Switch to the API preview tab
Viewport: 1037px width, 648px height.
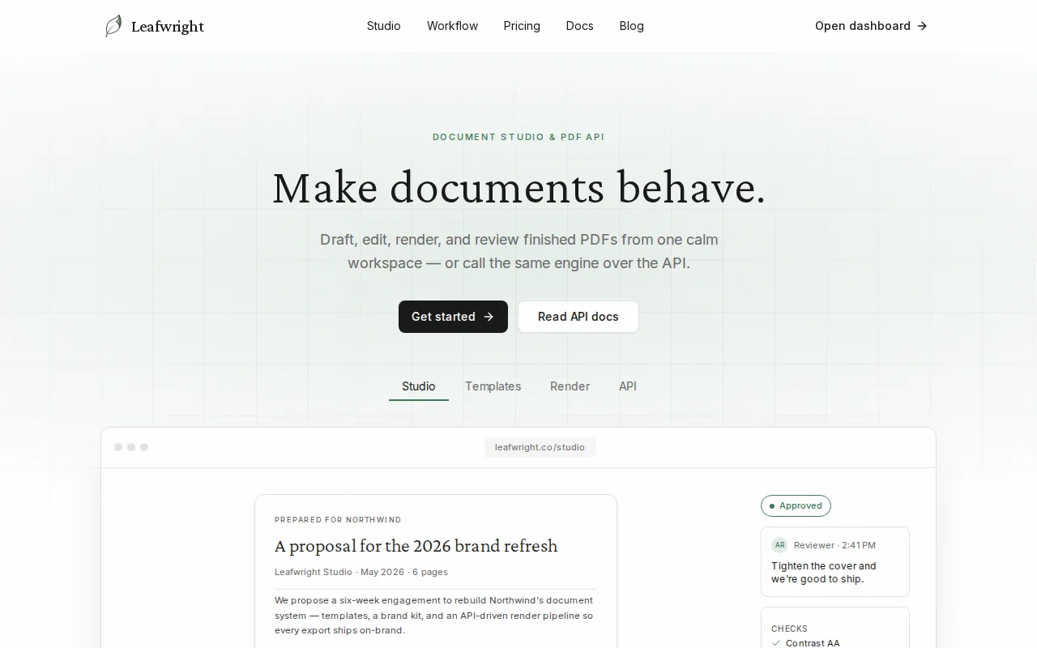point(628,386)
